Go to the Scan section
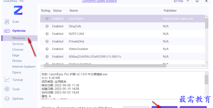The width and height of the screenshot is (213, 108). point(16,22)
